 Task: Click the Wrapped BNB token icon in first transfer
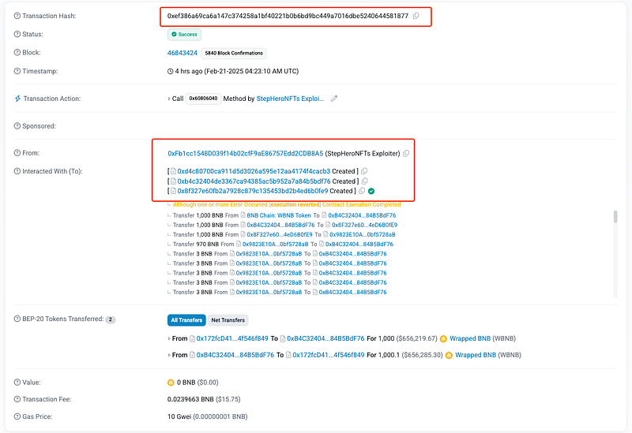pos(444,338)
